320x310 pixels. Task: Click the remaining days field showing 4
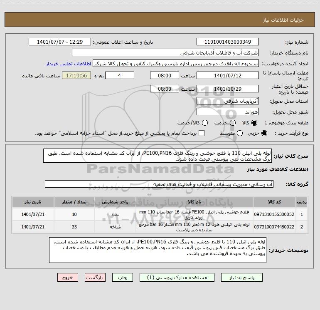[120, 76]
